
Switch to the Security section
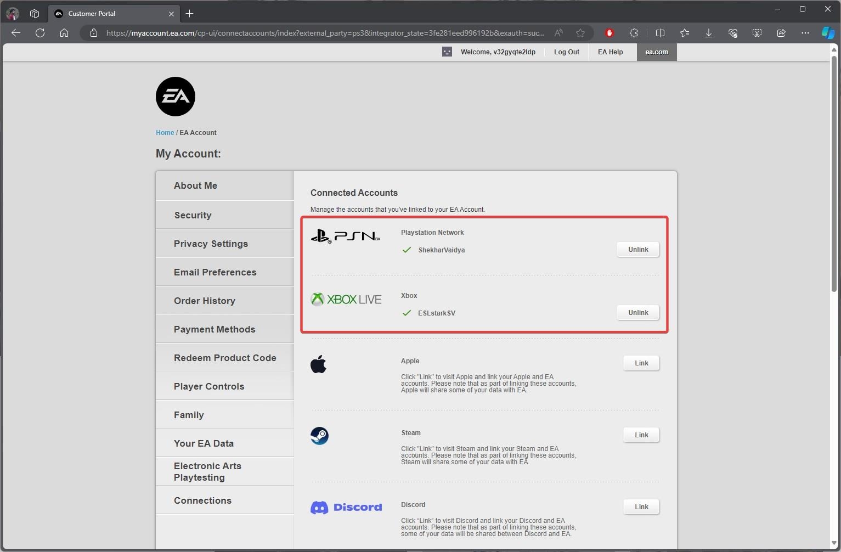click(x=193, y=215)
